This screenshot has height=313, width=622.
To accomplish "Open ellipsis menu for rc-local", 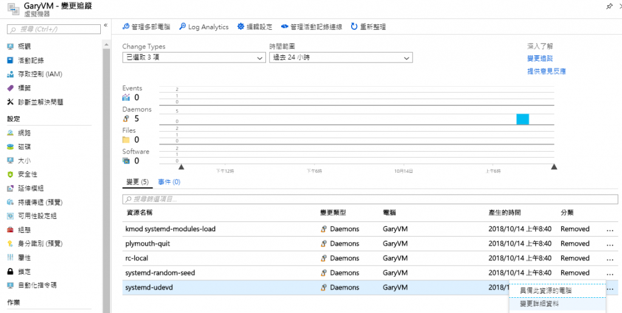I will 610,259.
